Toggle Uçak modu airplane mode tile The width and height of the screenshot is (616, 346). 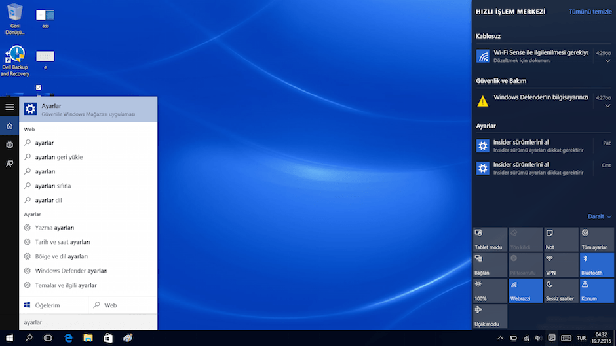tap(490, 316)
